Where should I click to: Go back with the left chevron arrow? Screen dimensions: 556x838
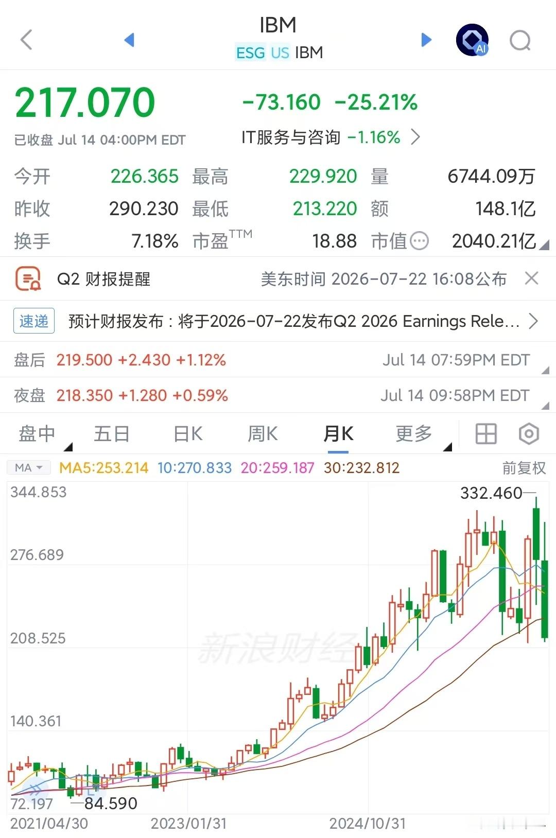[x=26, y=40]
